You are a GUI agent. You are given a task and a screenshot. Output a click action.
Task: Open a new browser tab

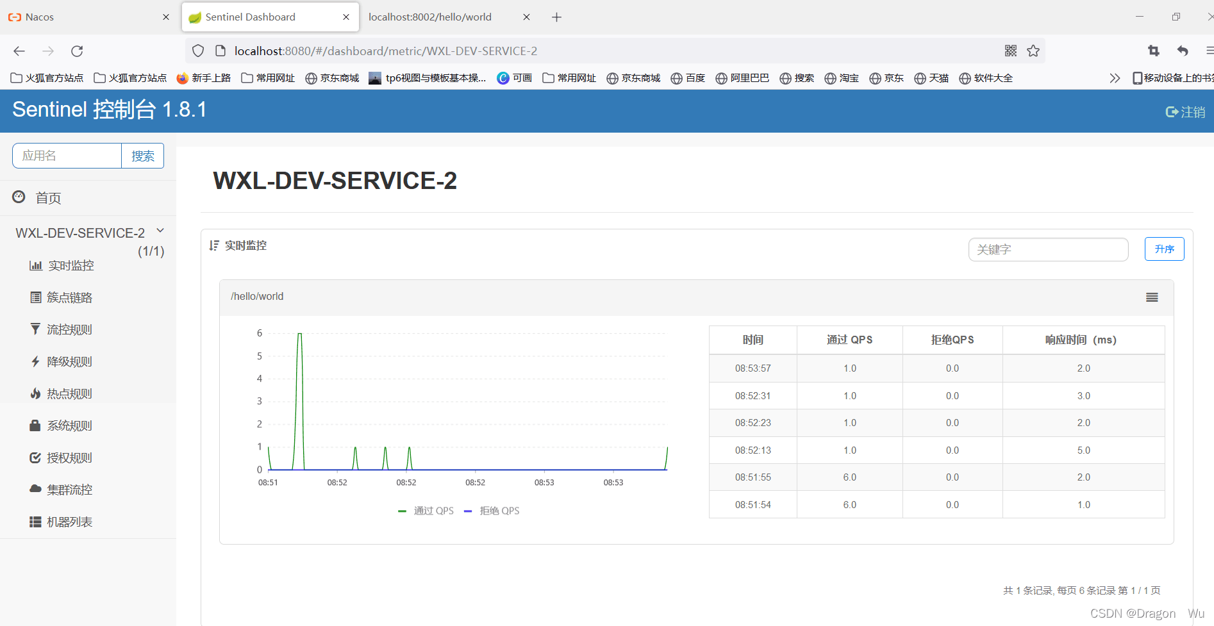point(556,17)
